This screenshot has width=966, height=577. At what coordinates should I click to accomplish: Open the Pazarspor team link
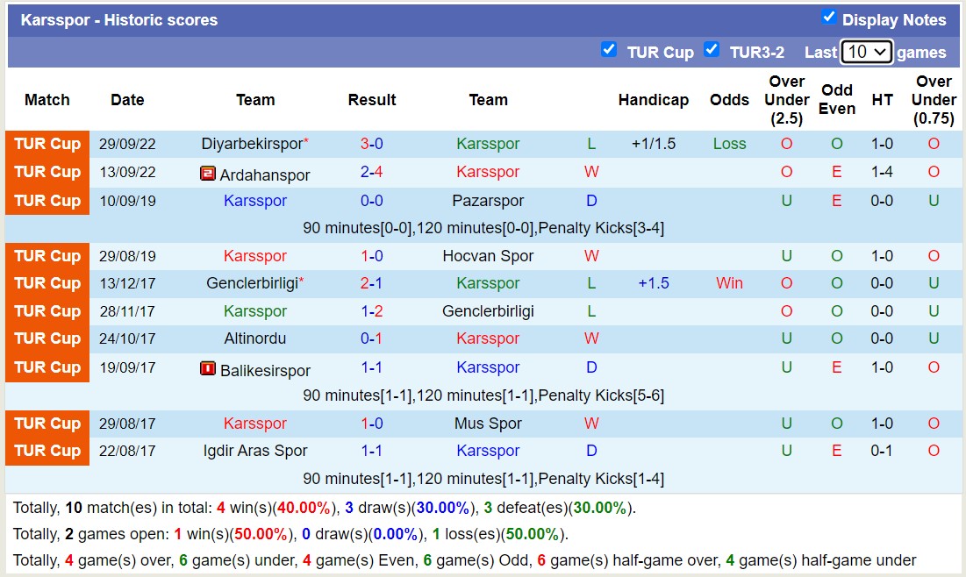click(x=488, y=200)
